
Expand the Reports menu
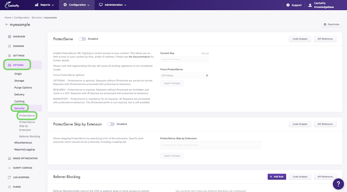(x=44, y=5)
